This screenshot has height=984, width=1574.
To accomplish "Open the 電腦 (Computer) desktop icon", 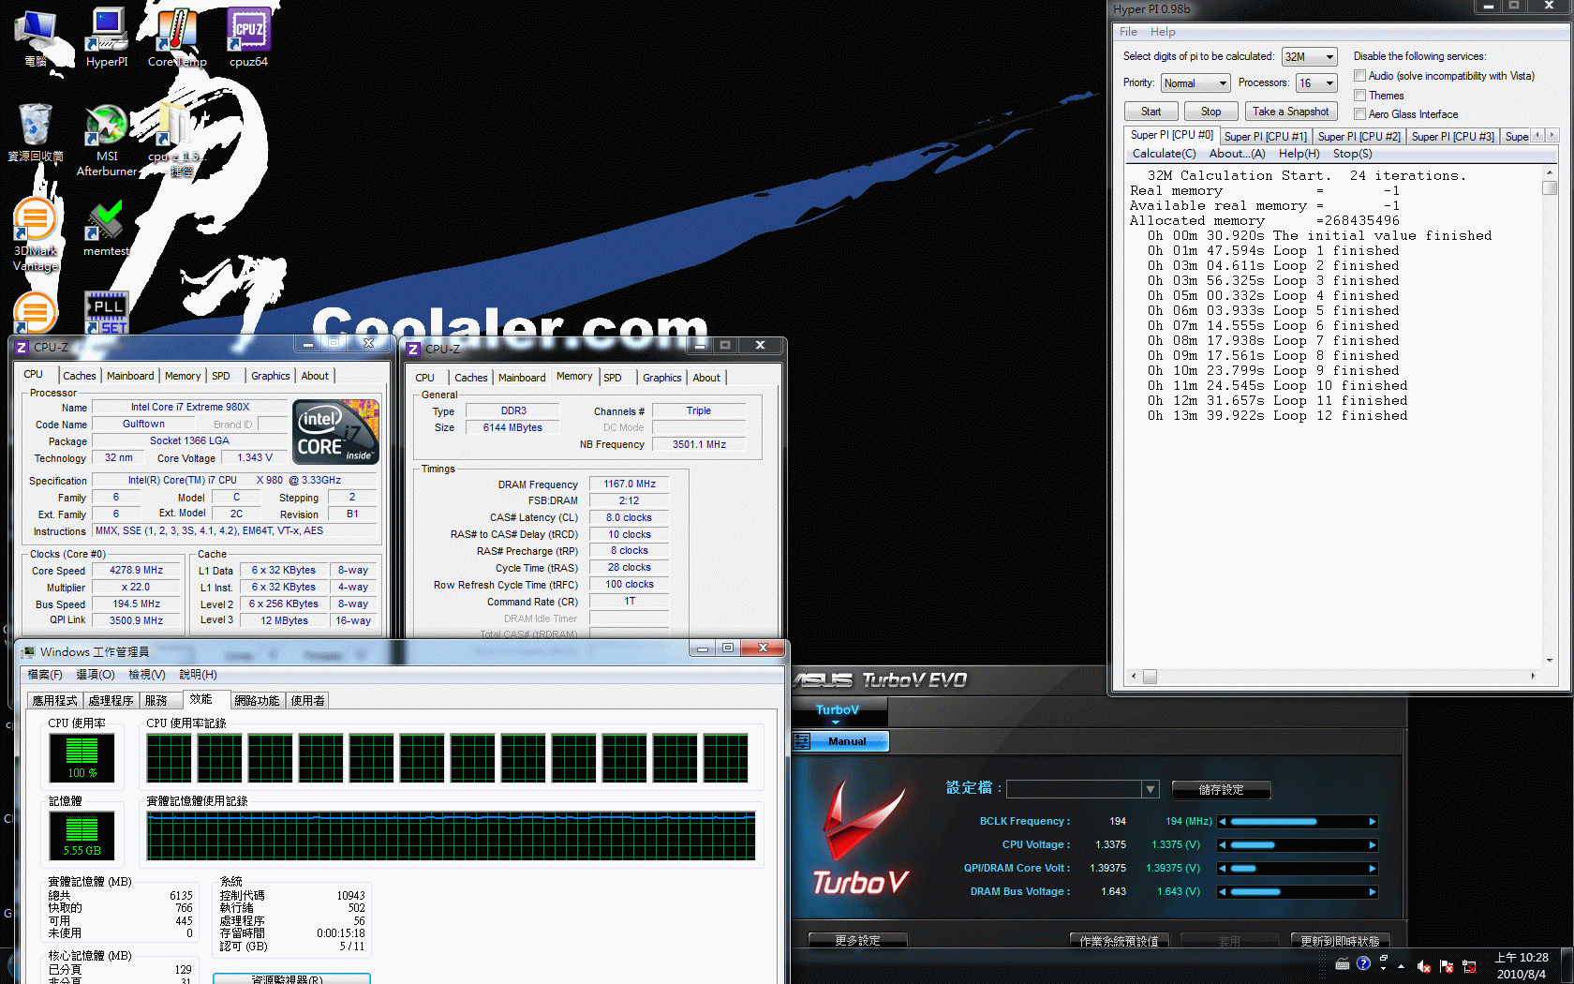I will (36, 37).
